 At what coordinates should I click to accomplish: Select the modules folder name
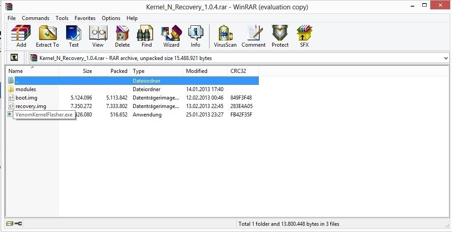point(26,89)
